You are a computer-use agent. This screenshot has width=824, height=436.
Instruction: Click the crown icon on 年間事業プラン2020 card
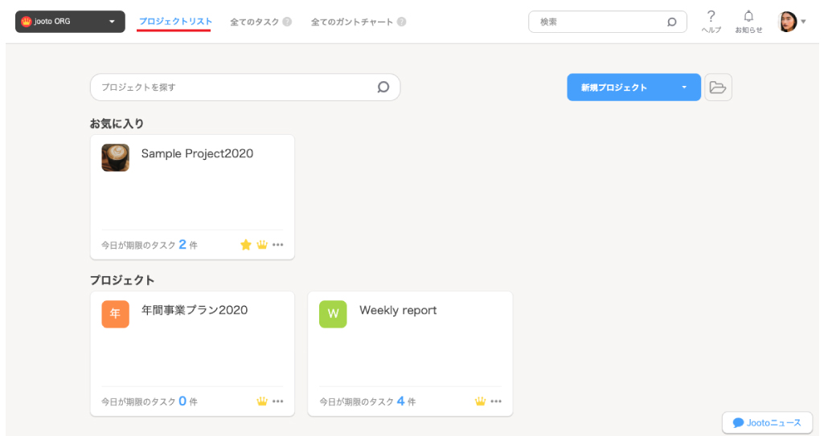tap(262, 401)
